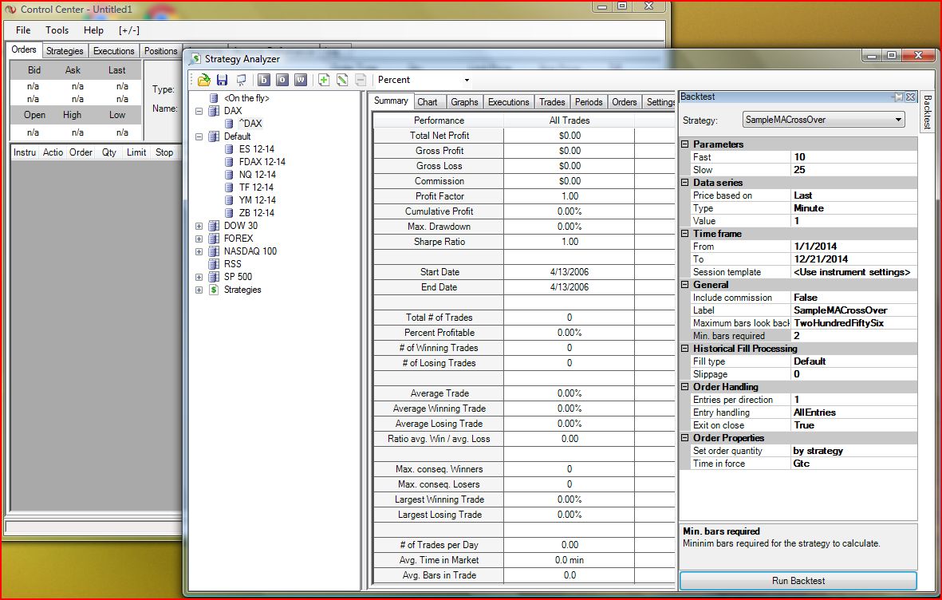Collapse the Order Handling section
The width and height of the screenshot is (942, 600).
[x=685, y=387]
